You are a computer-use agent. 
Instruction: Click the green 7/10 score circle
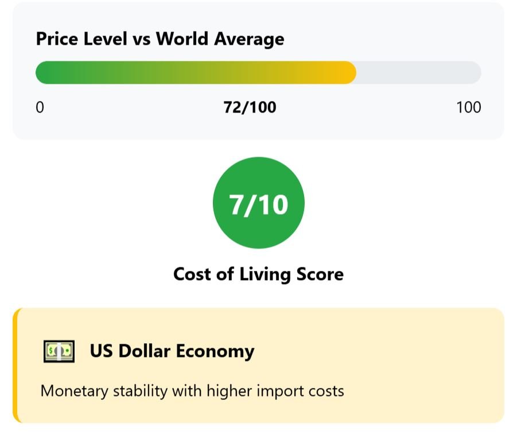tap(258, 203)
